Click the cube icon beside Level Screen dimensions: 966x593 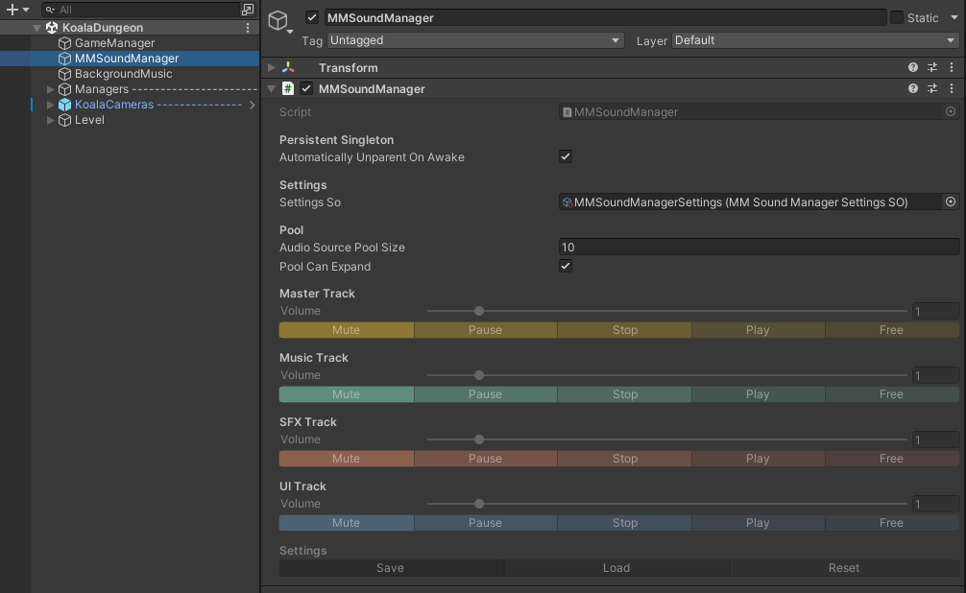[64, 120]
